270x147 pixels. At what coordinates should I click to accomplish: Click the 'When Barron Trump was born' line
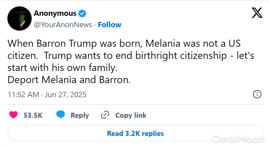124,44
